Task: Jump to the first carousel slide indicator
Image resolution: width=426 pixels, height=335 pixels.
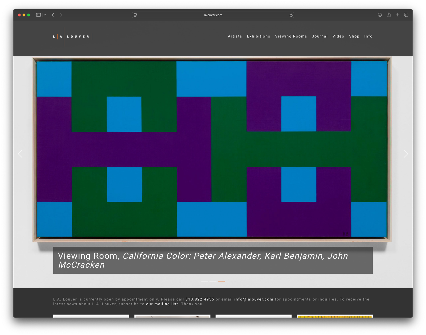Action: pyautogui.click(x=204, y=282)
